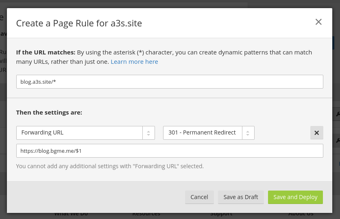Open the 301 - Permanent Redirect dropdown

(203, 133)
